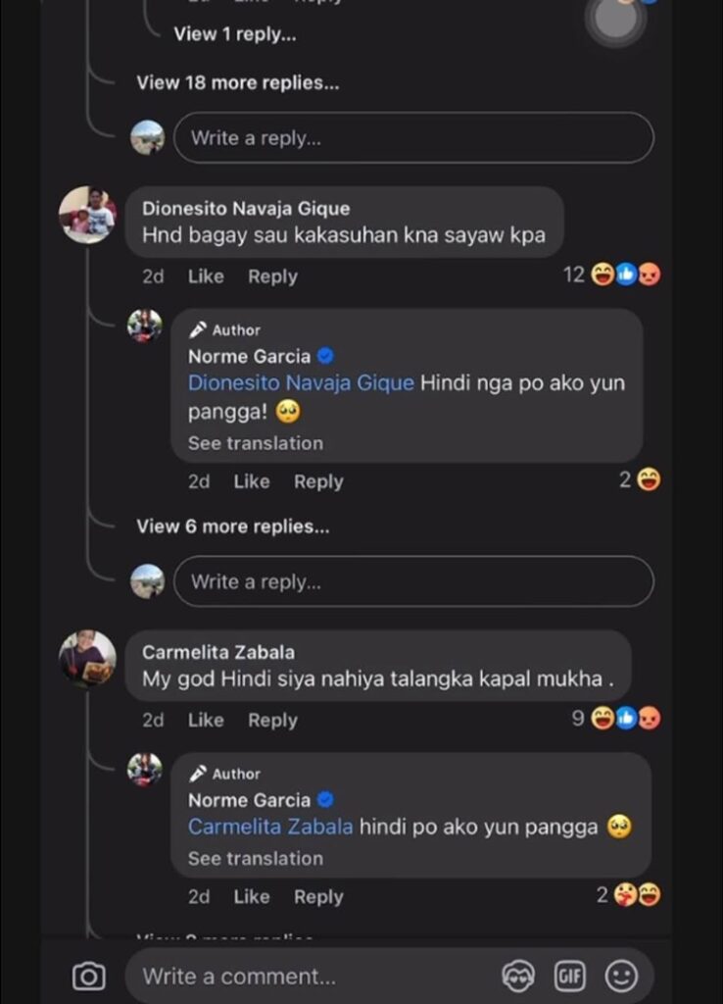Image resolution: width=723 pixels, height=1004 pixels.
Task: See translation of Norme's reply to Carmelita
Action: tap(256, 859)
